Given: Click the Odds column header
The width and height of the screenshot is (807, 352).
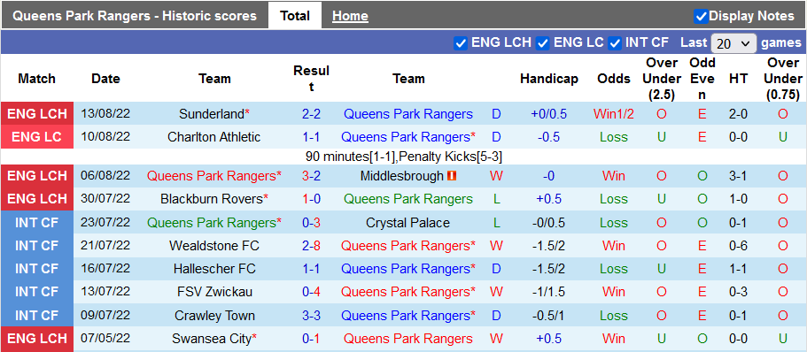Looking at the screenshot, I should point(614,79).
